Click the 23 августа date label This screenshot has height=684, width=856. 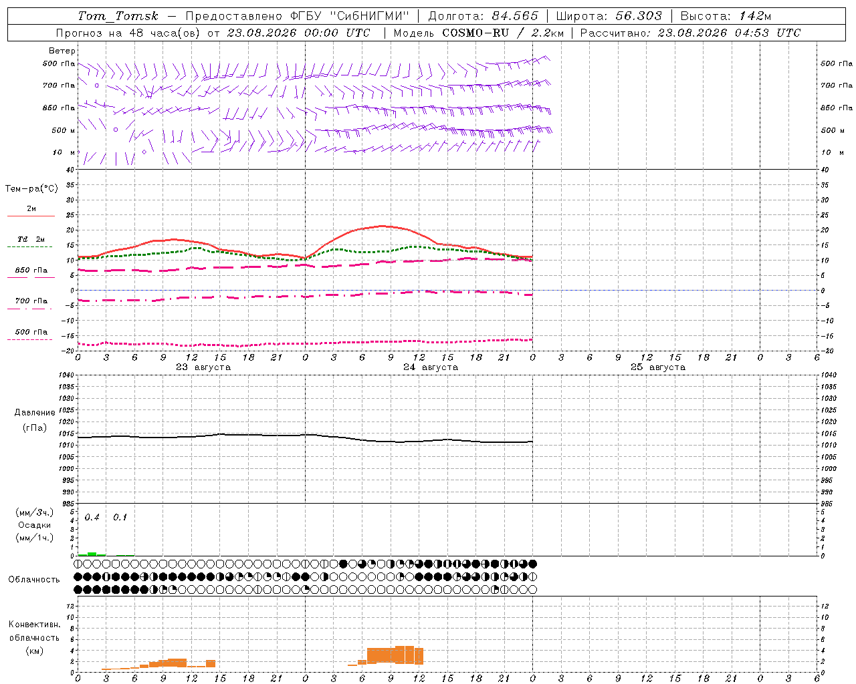pos(203,367)
